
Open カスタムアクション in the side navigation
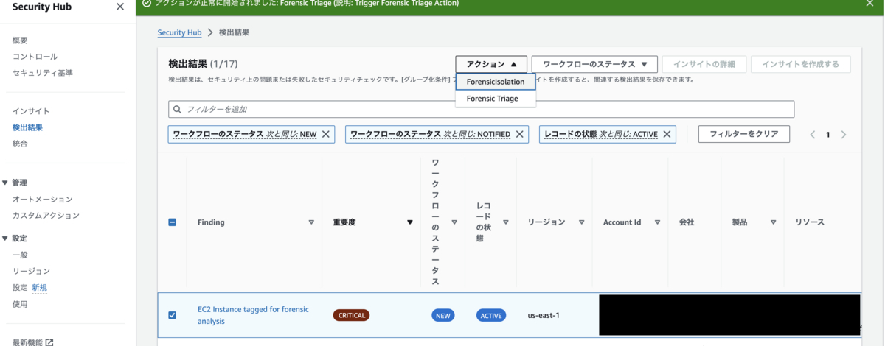pos(46,216)
